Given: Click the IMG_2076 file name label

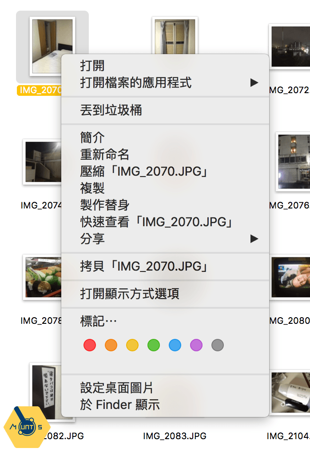Looking at the screenshot, I should [x=289, y=205].
